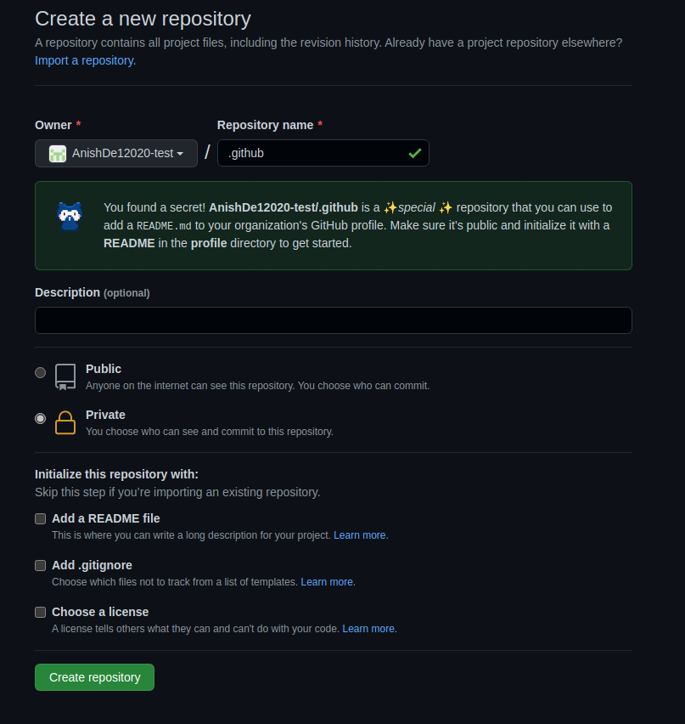The height and width of the screenshot is (724, 685).
Task: Open Learn more link for .gitignore
Action: pos(328,582)
